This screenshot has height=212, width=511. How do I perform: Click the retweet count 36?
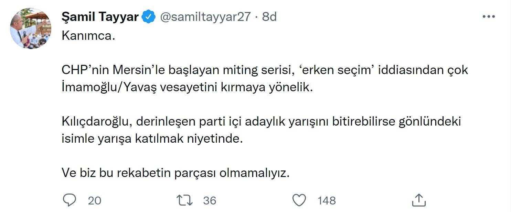pos(210,201)
